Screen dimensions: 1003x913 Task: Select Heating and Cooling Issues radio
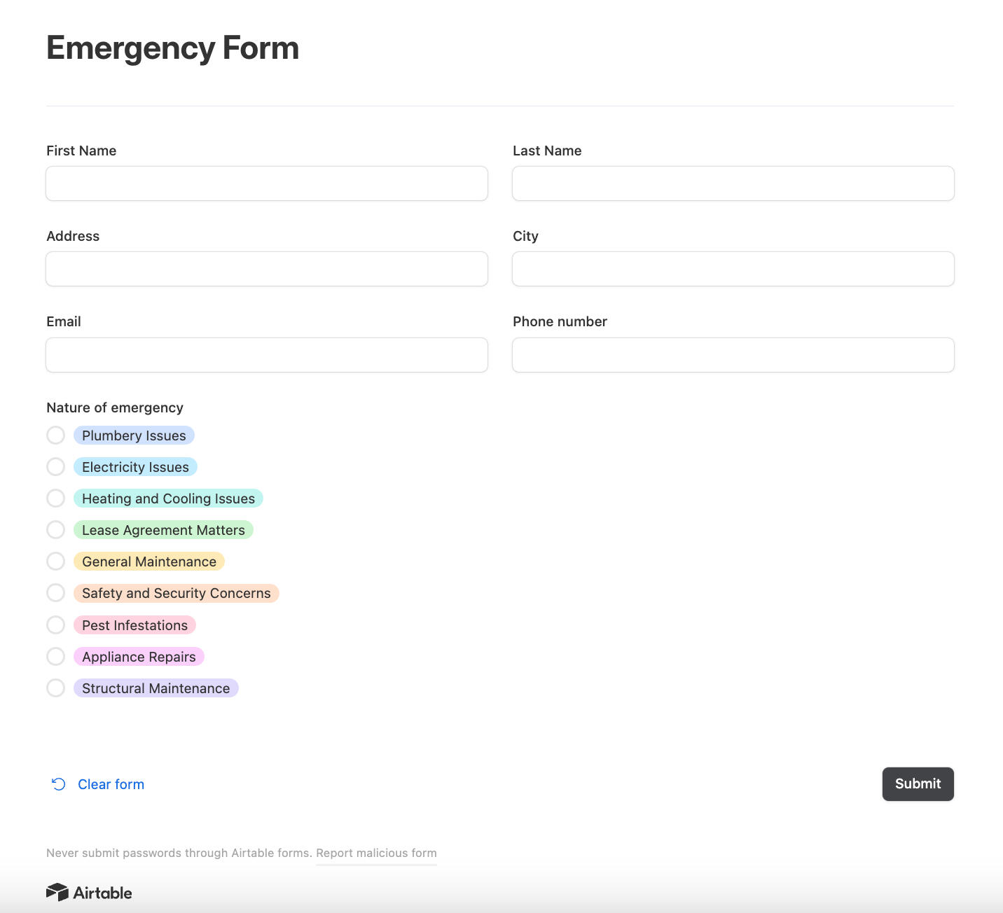(x=56, y=499)
